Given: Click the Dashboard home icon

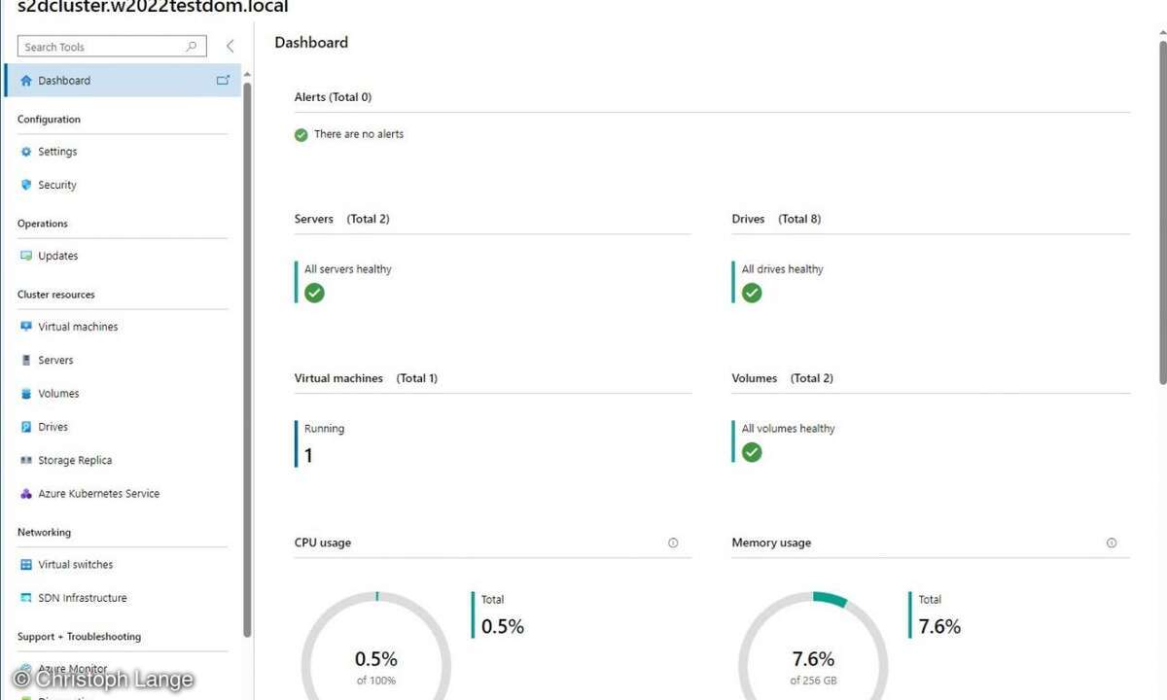Looking at the screenshot, I should point(26,81).
